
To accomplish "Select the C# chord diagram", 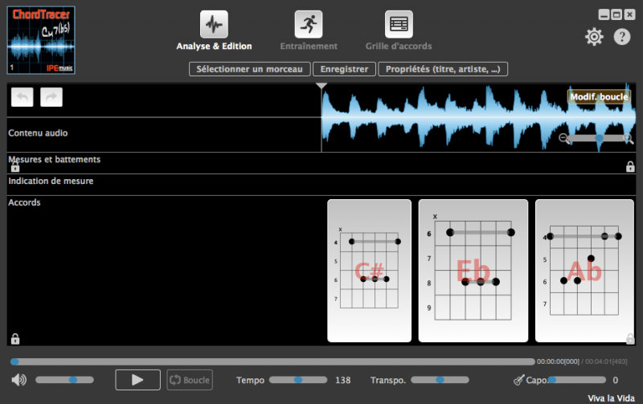I will tap(369, 271).
